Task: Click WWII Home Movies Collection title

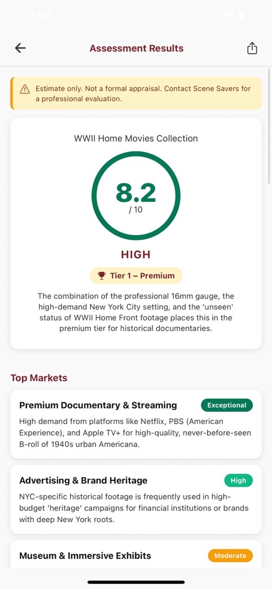Action: coord(136,138)
